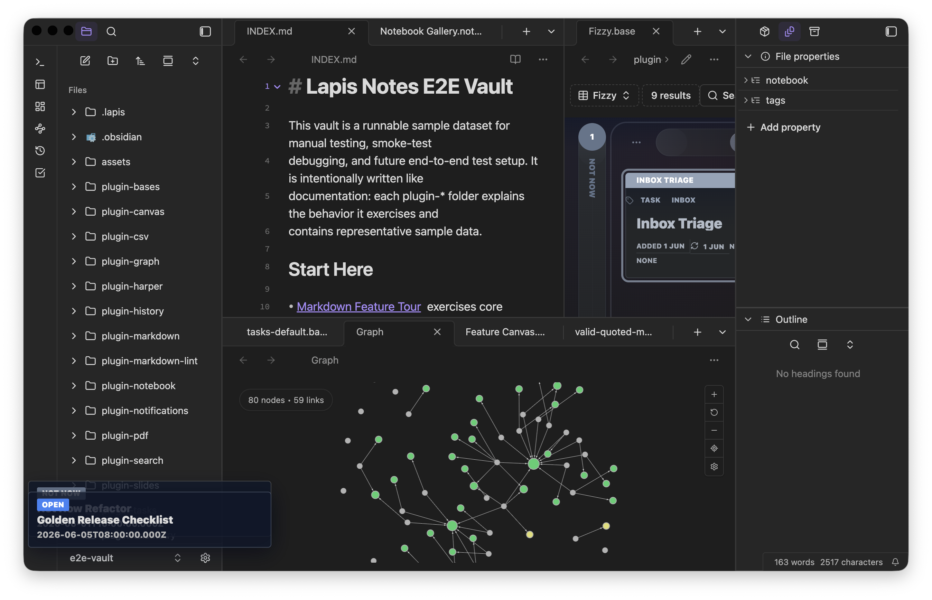Switch to Notebook Gallery tab
The height and width of the screenshot is (600, 932).
pyautogui.click(x=431, y=31)
